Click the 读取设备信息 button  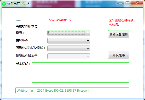click(x=119, y=34)
